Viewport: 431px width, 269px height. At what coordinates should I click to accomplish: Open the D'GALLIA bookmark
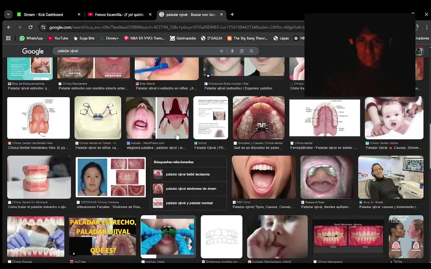click(x=212, y=38)
